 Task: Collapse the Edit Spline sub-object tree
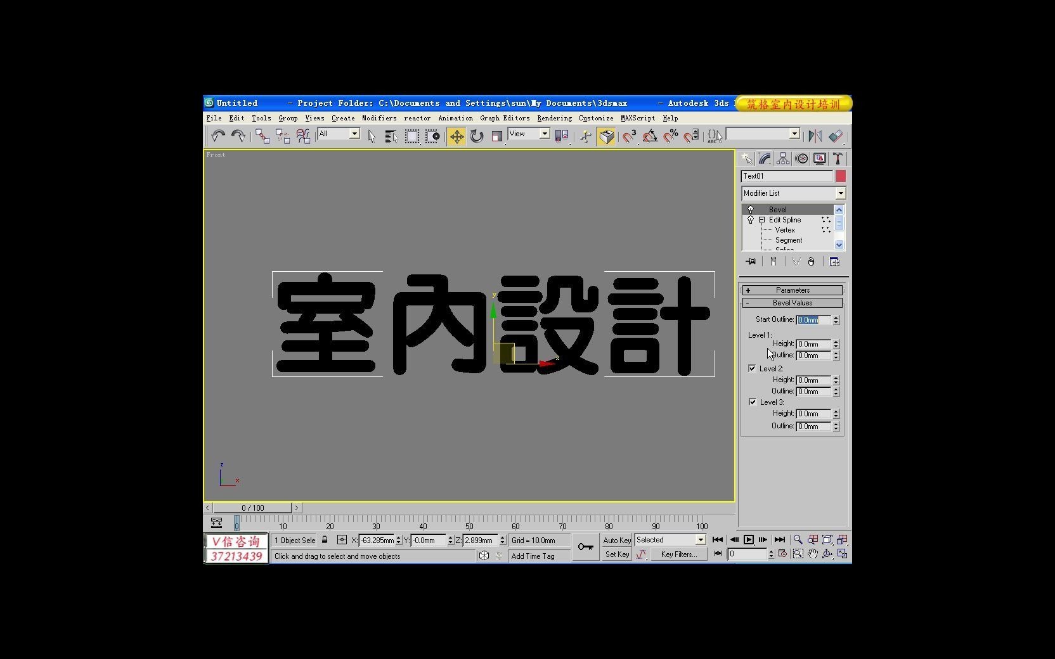coord(761,220)
